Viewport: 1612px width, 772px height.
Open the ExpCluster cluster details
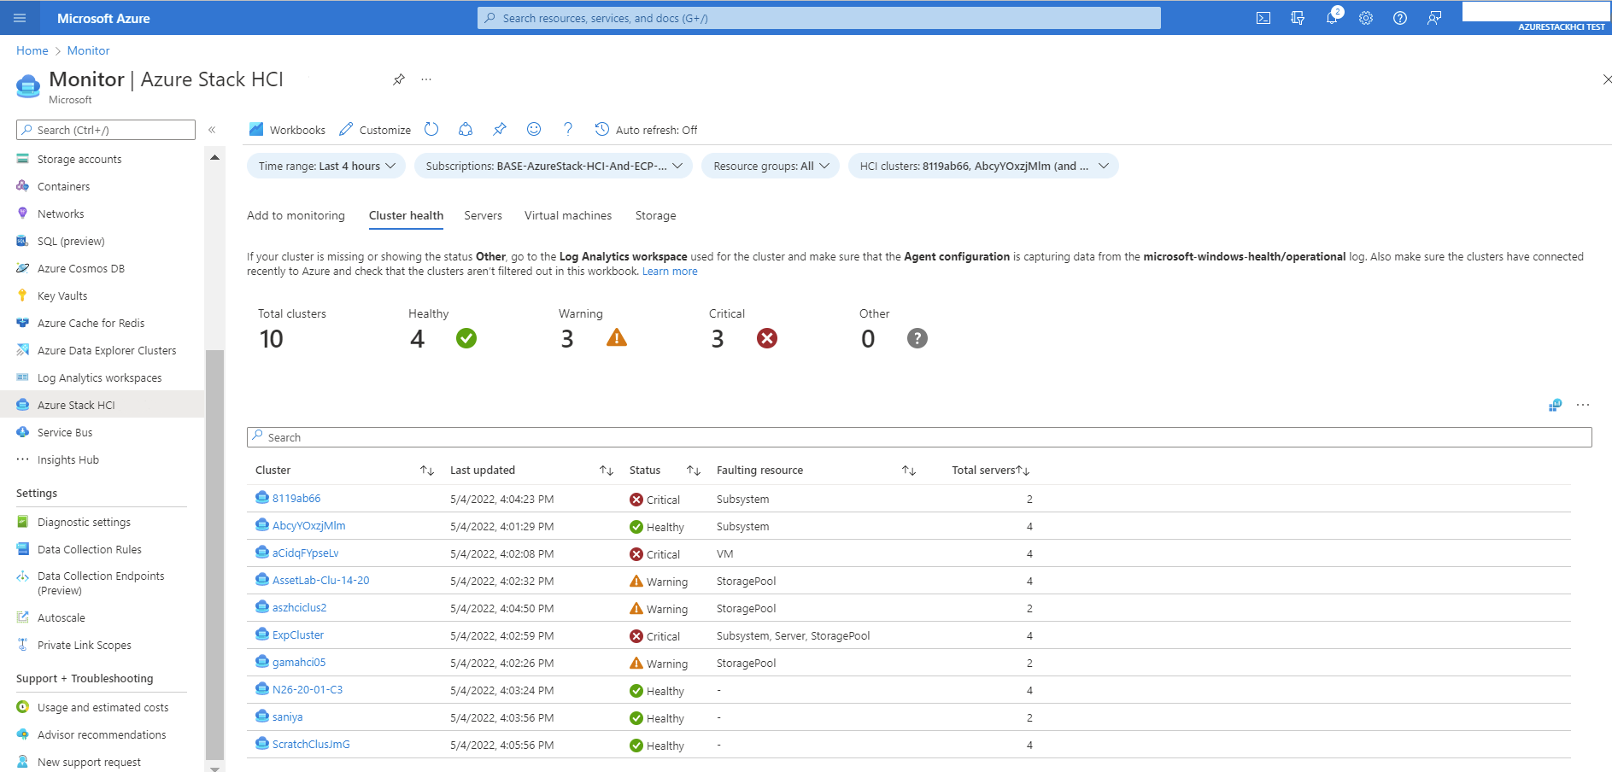[297, 635]
